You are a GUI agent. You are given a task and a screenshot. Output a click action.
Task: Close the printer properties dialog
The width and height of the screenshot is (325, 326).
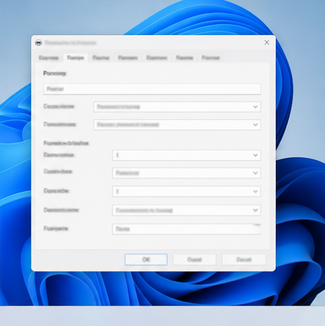[x=267, y=42]
